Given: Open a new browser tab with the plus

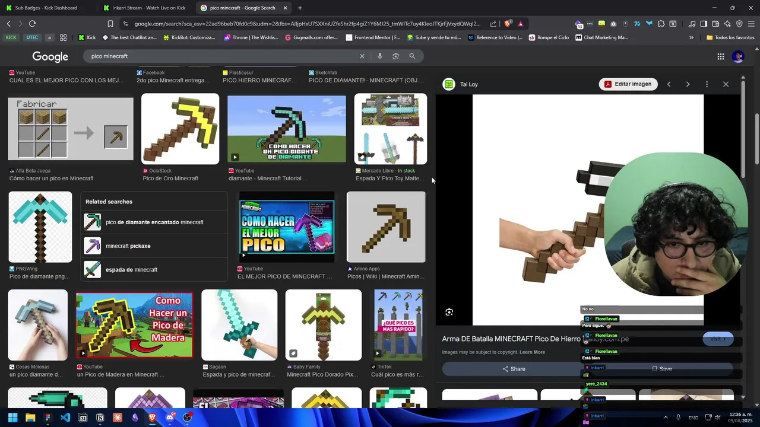Looking at the screenshot, I should pos(300,8).
